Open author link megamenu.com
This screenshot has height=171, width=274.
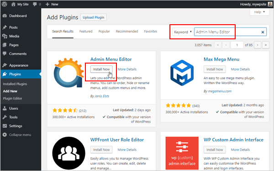pos(220,91)
